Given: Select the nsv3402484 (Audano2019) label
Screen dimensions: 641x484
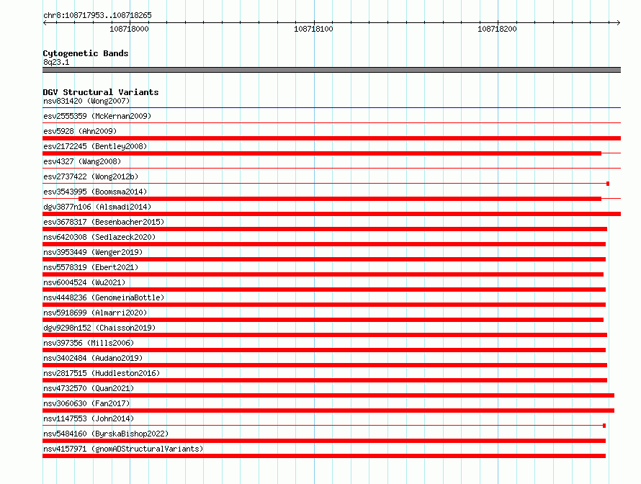Looking at the screenshot, I should coord(93,358).
